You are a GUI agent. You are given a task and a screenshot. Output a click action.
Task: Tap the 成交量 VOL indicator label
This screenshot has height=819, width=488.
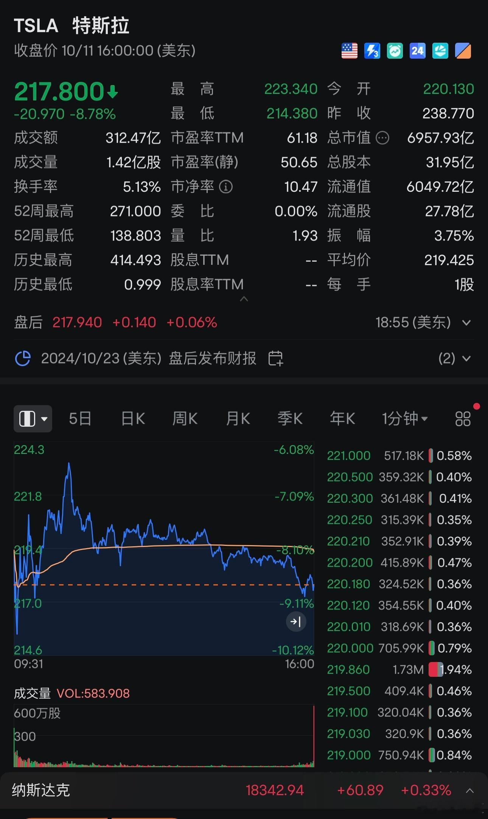[x=72, y=693]
